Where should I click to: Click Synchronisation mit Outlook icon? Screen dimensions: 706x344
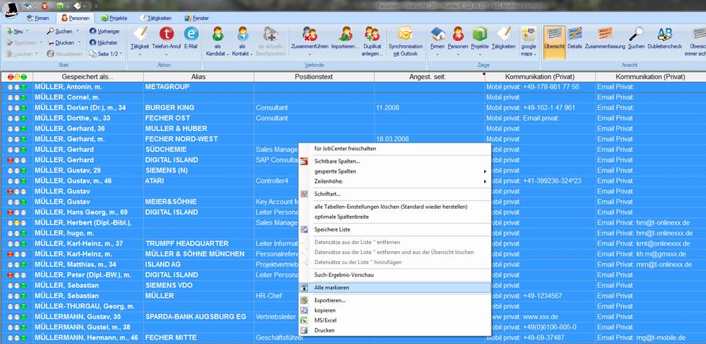click(405, 37)
